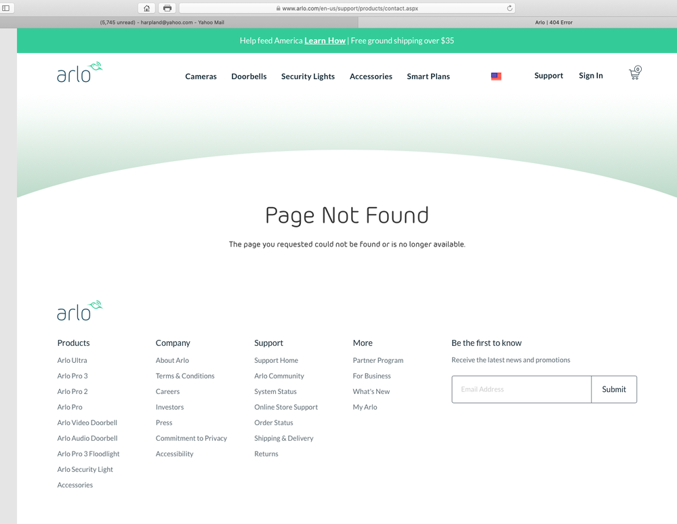Click the Print toolbar icon
Viewport: 677px width, 524px height.
click(x=167, y=8)
